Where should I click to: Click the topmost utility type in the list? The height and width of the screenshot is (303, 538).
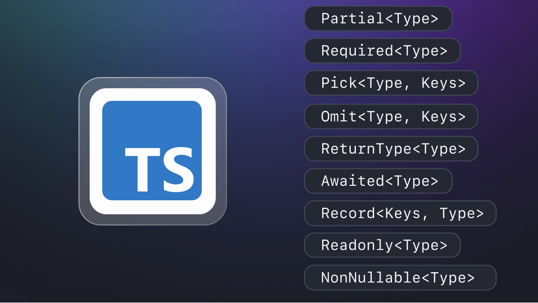tap(378, 19)
